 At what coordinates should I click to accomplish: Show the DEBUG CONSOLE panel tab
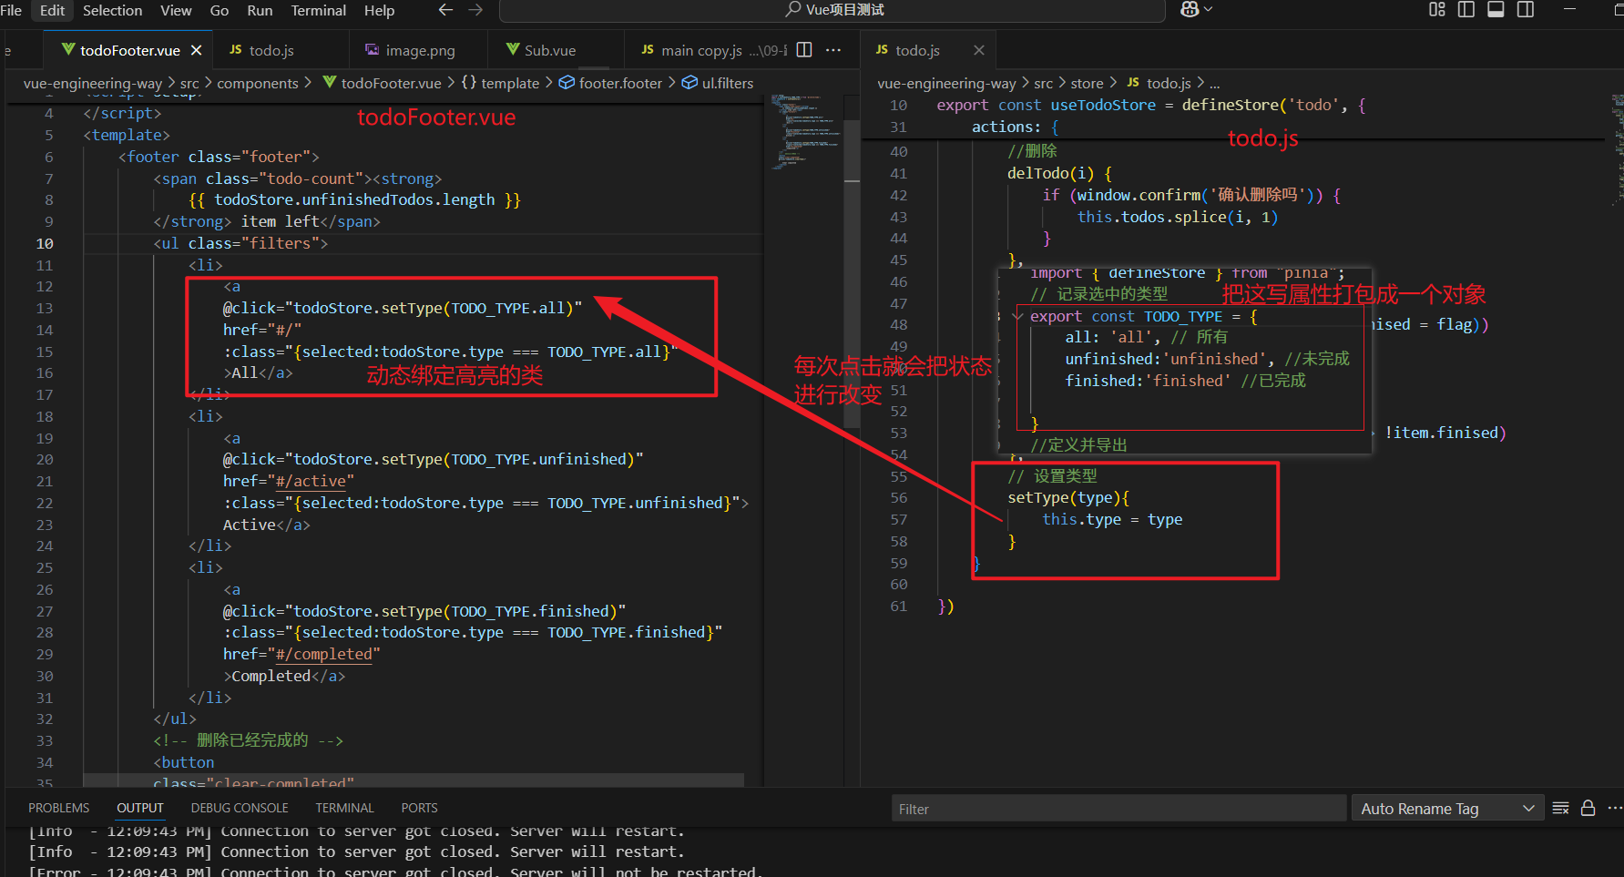tap(240, 808)
